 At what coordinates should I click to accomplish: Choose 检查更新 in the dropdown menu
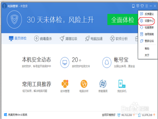(147, 28)
